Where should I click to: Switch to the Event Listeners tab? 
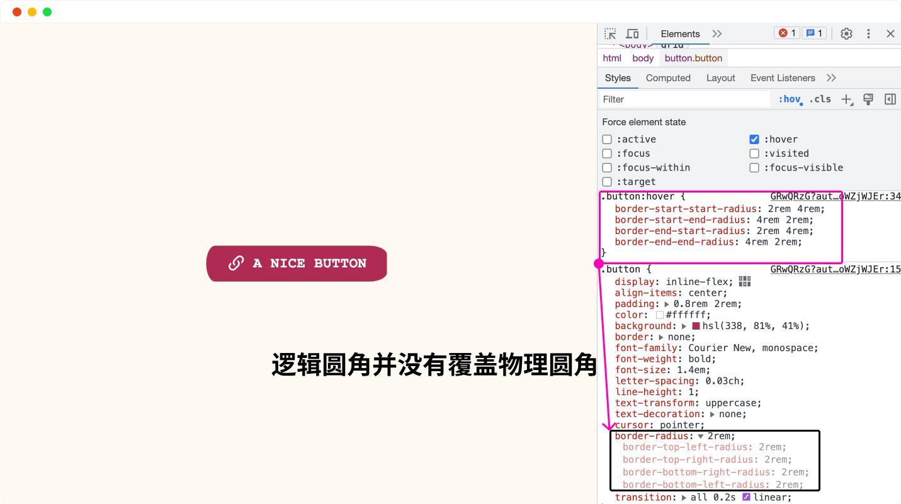tap(783, 78)
